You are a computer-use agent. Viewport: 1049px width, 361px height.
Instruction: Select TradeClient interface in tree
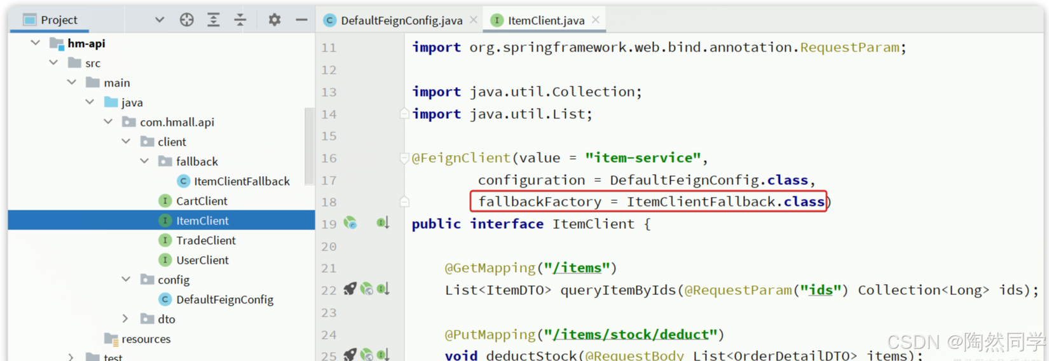(206, 240)
